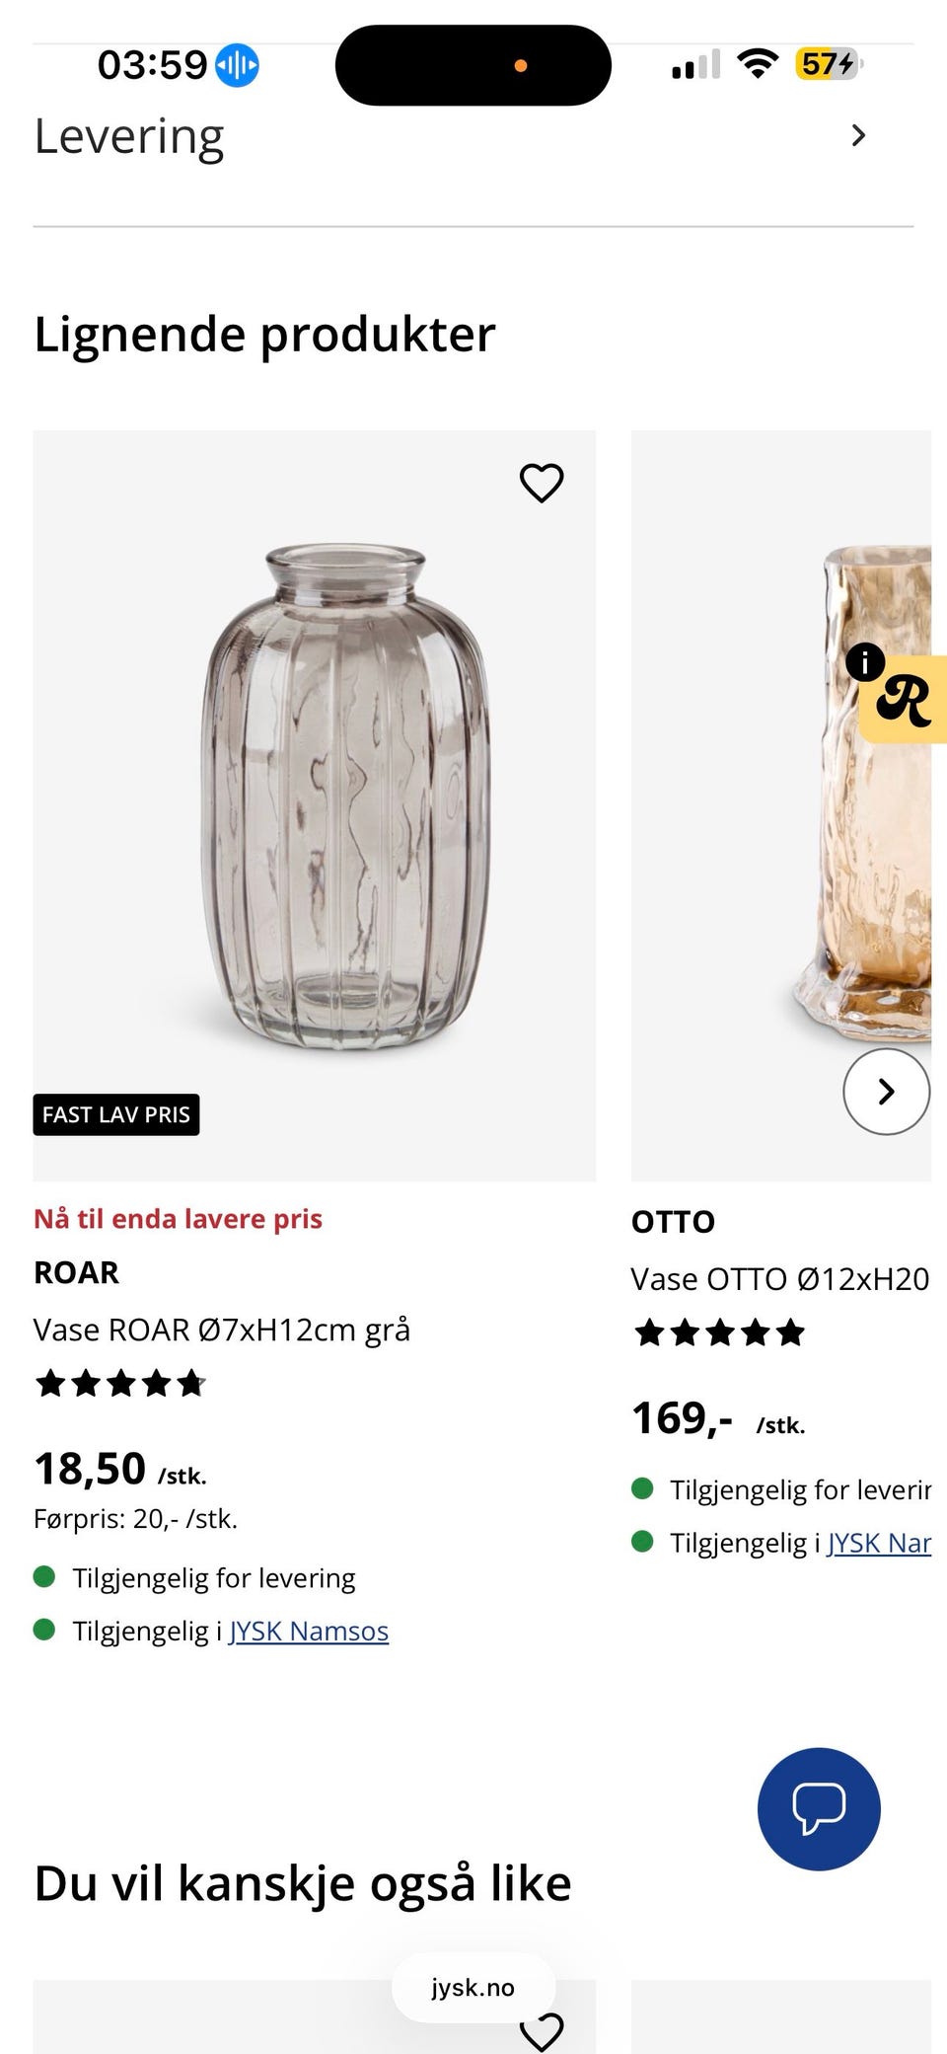Click the black info icon on OTTO vase
The height and width of the screenshot is (2054, 947).
point(865,662)
